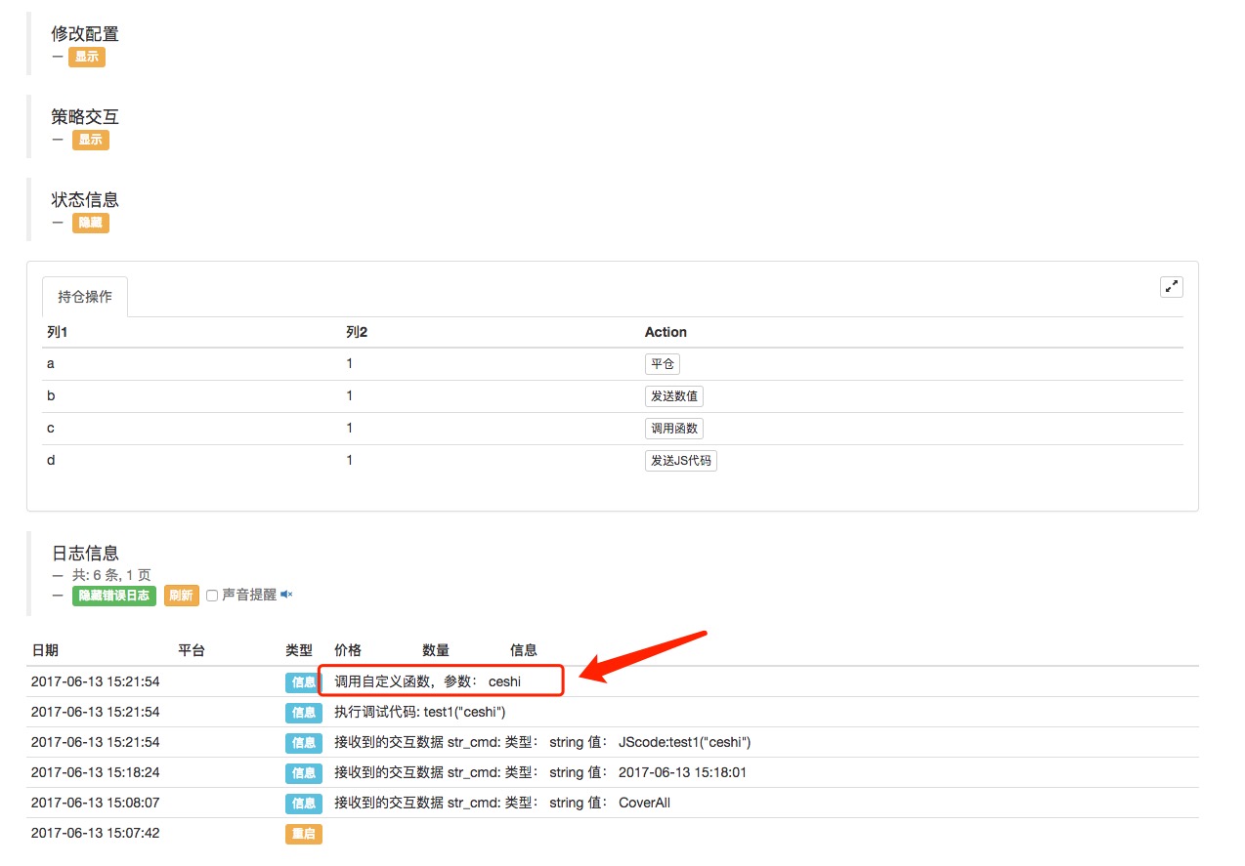
Task: Click the 重启 log type label
Action: (304, 834)
